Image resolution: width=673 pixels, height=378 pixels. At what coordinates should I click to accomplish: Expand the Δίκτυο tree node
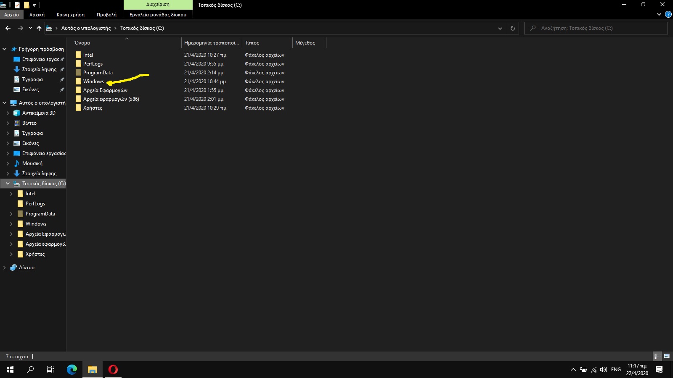(x=5, y=268)
